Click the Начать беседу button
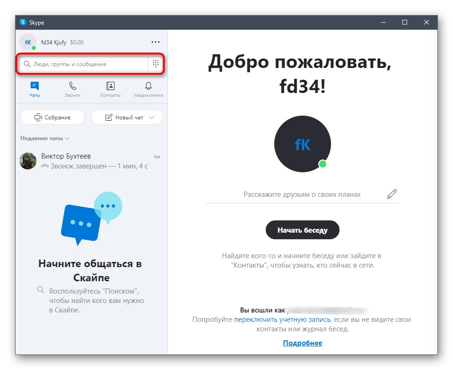The height and width of the screenshot is (370, 453). 302,230
